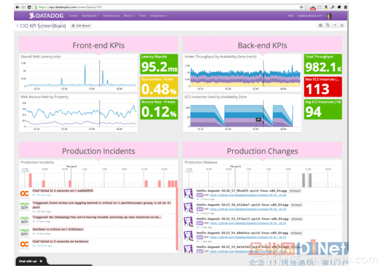
Task: Click Chef icon beside kerberos event
Action: (x=25, y=244)
